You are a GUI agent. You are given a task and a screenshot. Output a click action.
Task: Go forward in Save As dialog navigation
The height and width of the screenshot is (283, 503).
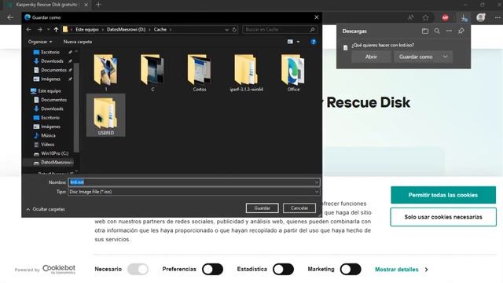(x=40, y=30)
